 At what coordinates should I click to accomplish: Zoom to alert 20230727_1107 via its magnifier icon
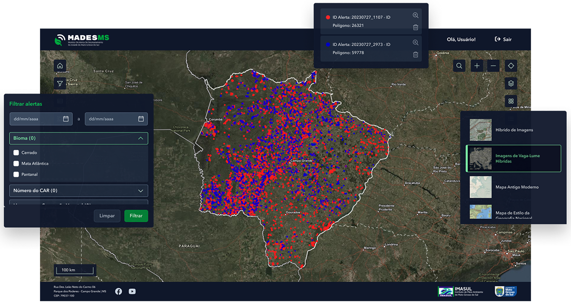pos(415,15)
